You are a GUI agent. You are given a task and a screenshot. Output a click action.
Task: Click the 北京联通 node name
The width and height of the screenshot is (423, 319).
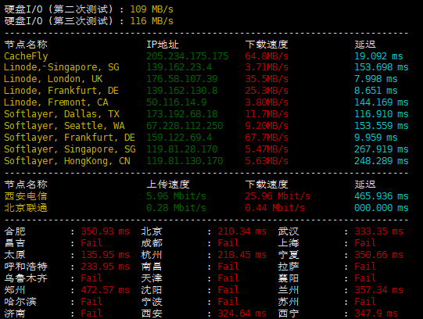point(26,208)
